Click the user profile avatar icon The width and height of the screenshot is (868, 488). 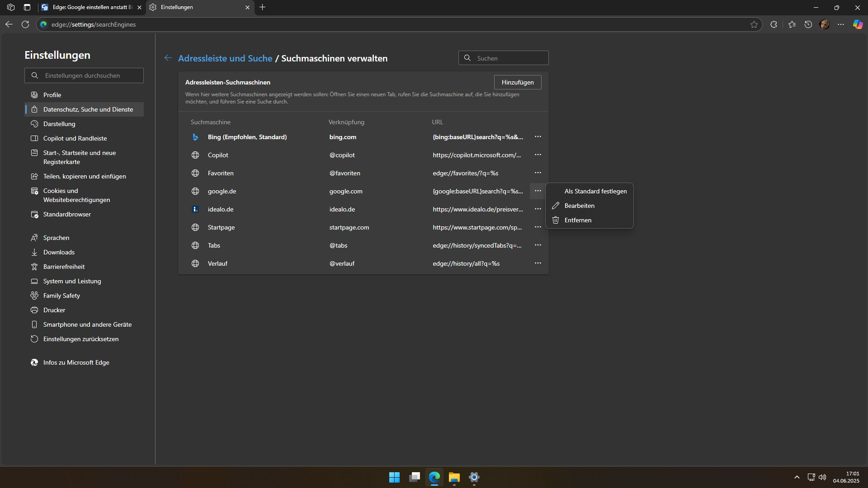tap(825, 24)
